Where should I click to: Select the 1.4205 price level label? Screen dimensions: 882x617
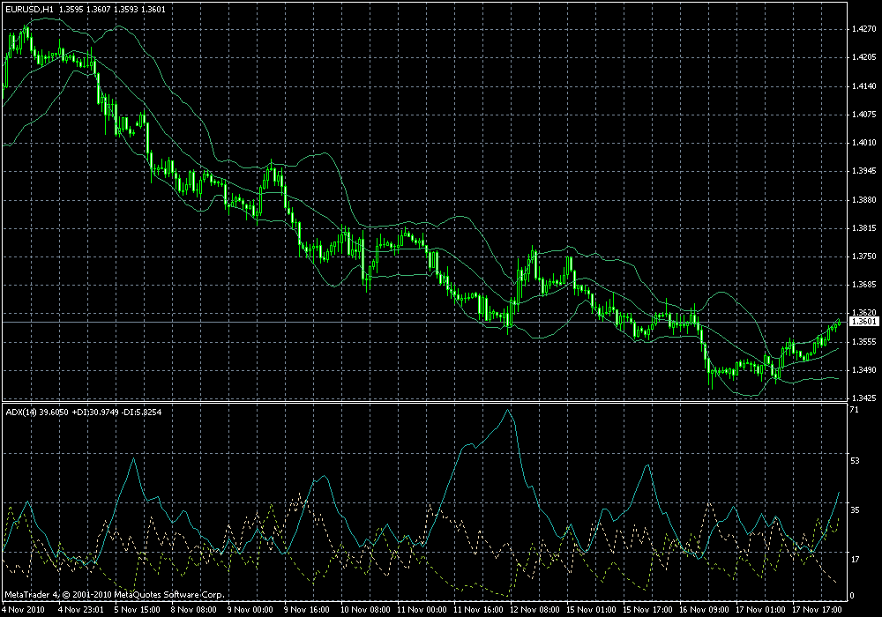click(864, 57)
